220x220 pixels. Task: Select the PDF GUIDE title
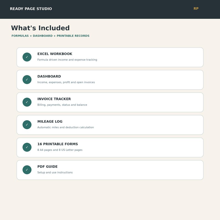point(47,167)
